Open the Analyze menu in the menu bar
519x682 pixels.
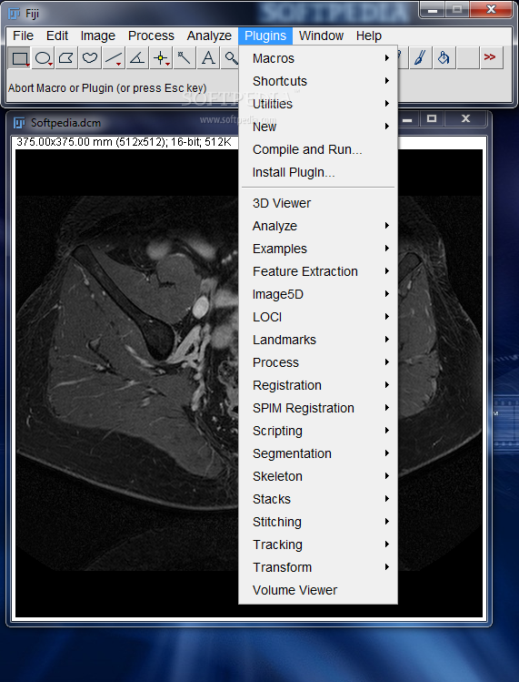[209, 36]
